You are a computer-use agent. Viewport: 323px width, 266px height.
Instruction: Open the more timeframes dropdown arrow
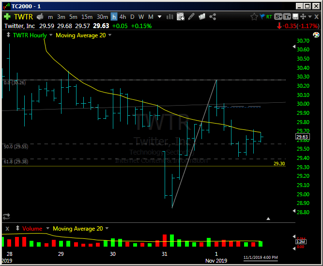159,16
